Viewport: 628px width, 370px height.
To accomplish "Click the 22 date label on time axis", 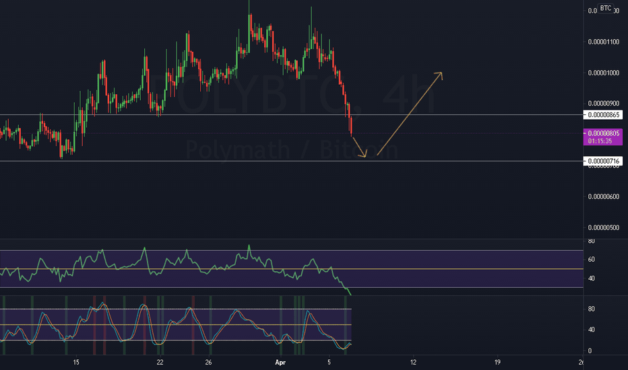I will (x=160, y=363).
